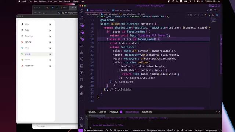
Task: Switch to the PROBLEMS panel tab
Action: click(x=114, y=112)
